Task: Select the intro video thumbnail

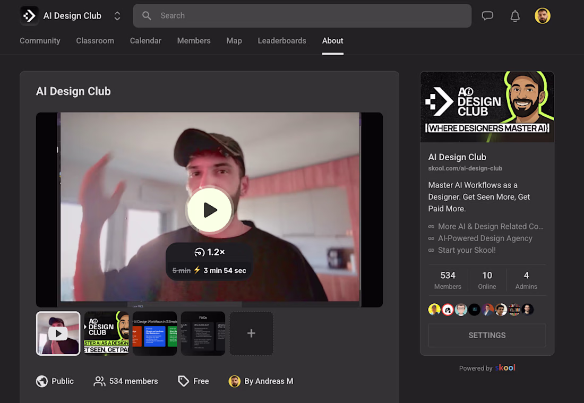Action: pos(58,333)
